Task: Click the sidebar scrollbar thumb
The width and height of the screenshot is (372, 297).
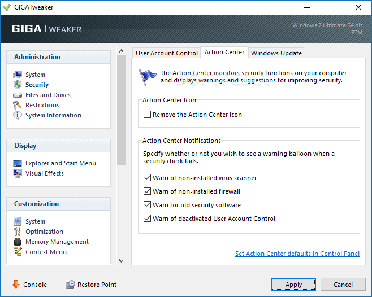Action: (121, 110)
